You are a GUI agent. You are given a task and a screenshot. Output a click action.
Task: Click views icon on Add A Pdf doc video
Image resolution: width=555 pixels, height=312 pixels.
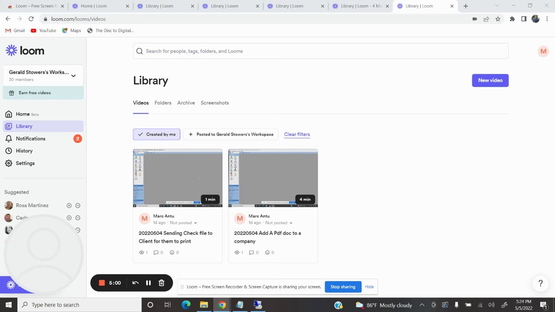coord(237,252)
